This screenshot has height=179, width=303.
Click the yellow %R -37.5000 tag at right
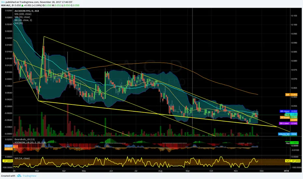pos(293,161)
